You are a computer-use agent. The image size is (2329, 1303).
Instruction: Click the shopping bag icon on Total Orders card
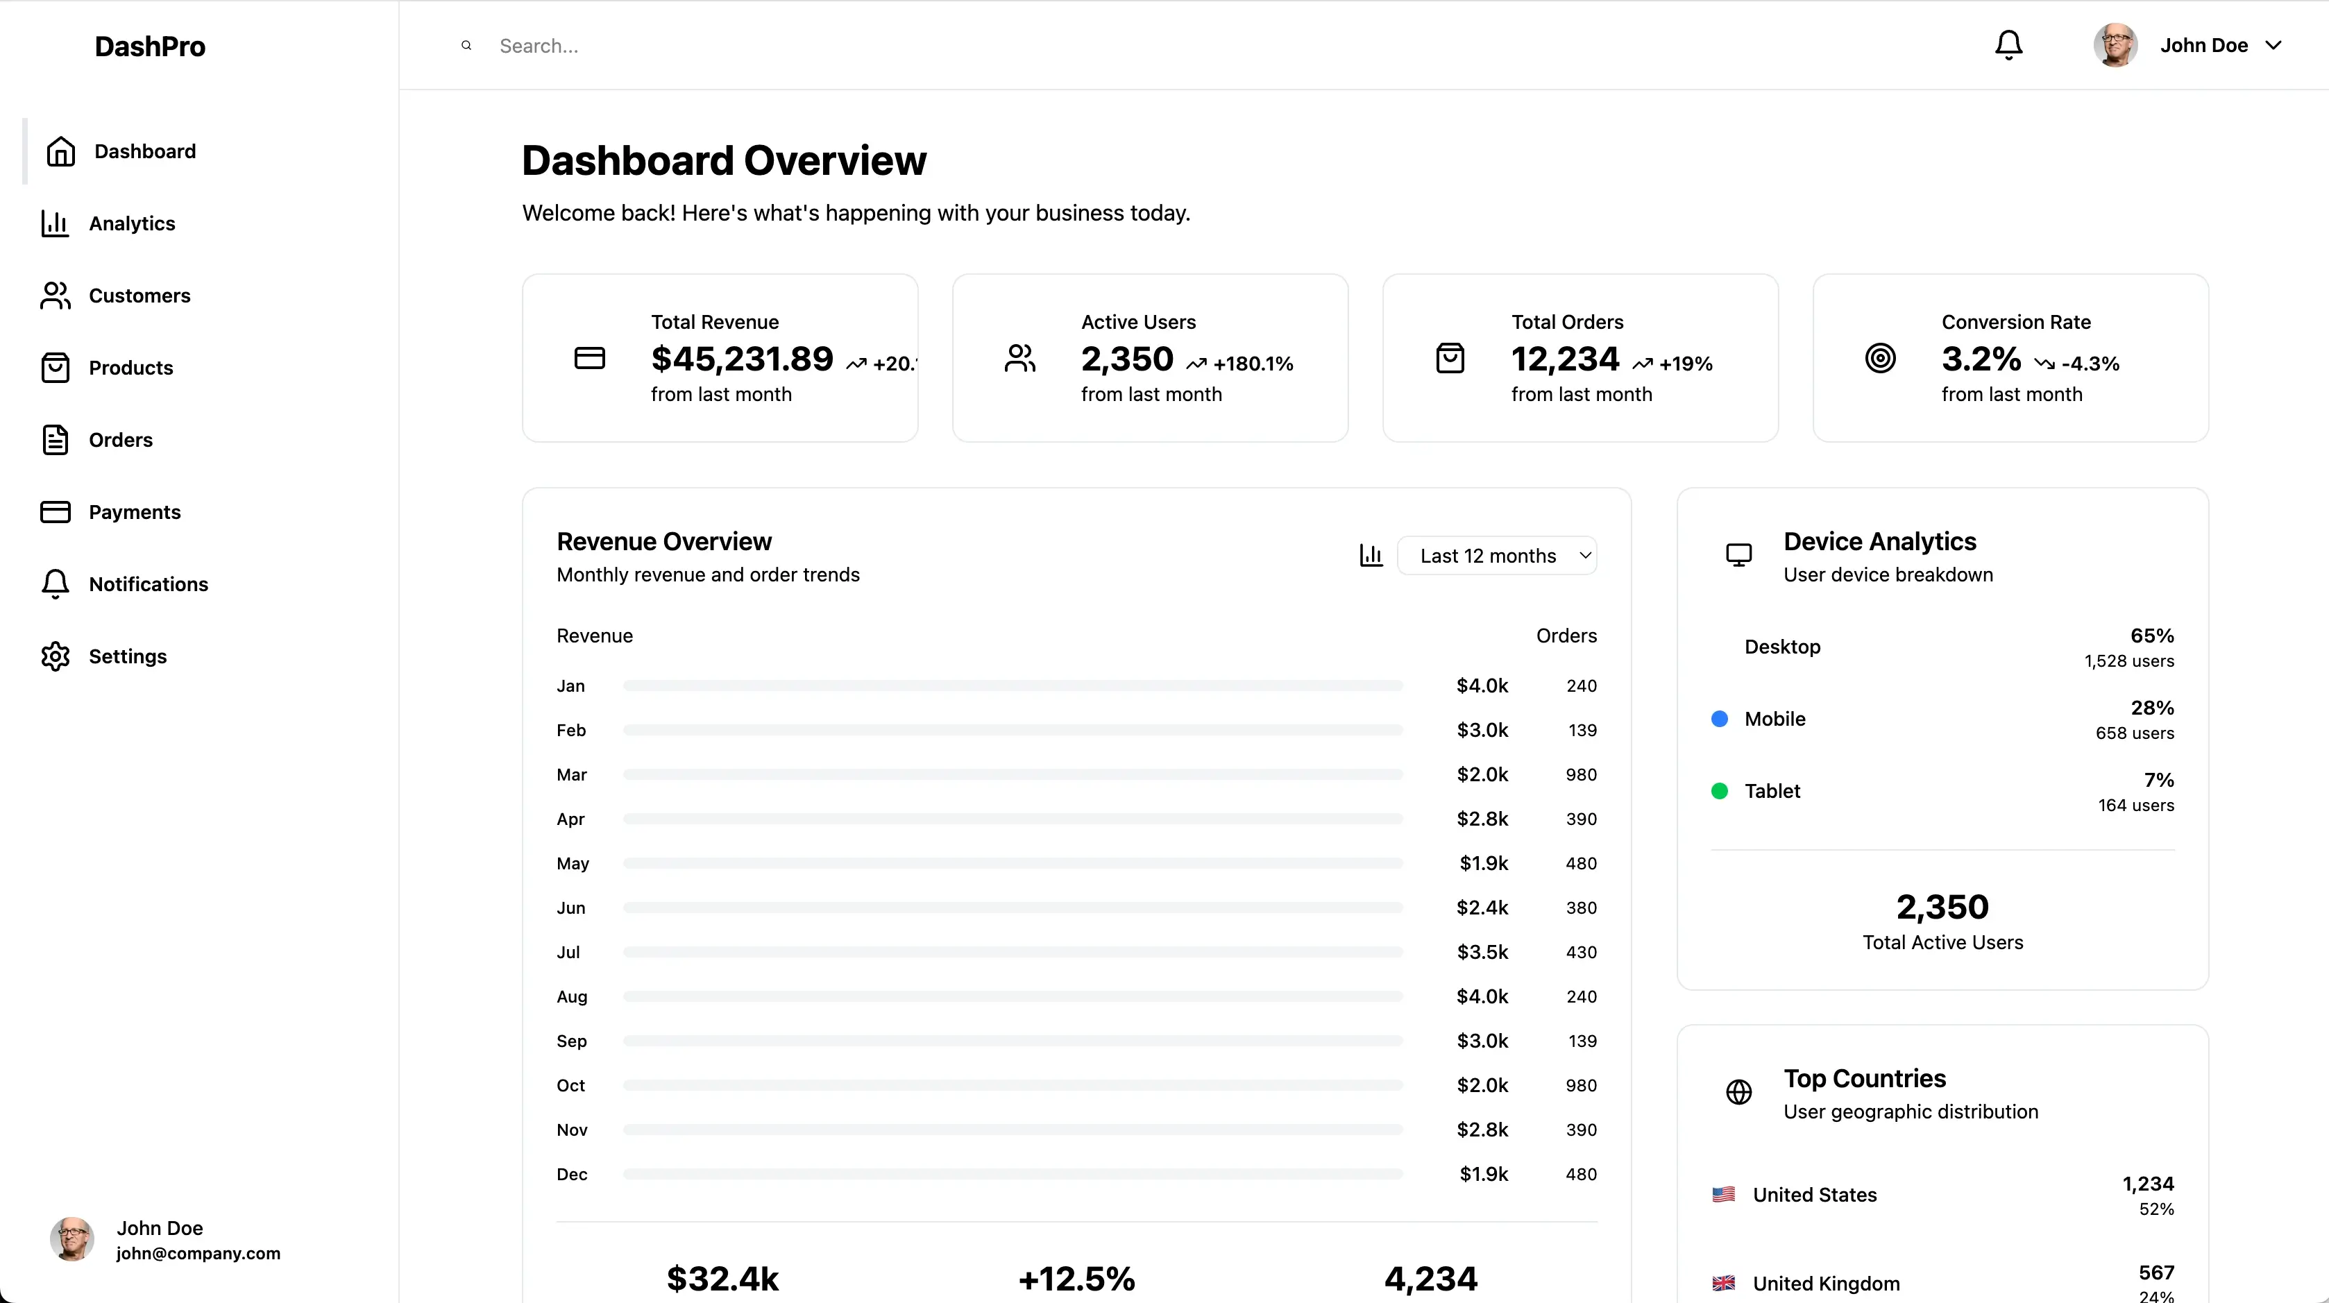(x=1451, y=357)
